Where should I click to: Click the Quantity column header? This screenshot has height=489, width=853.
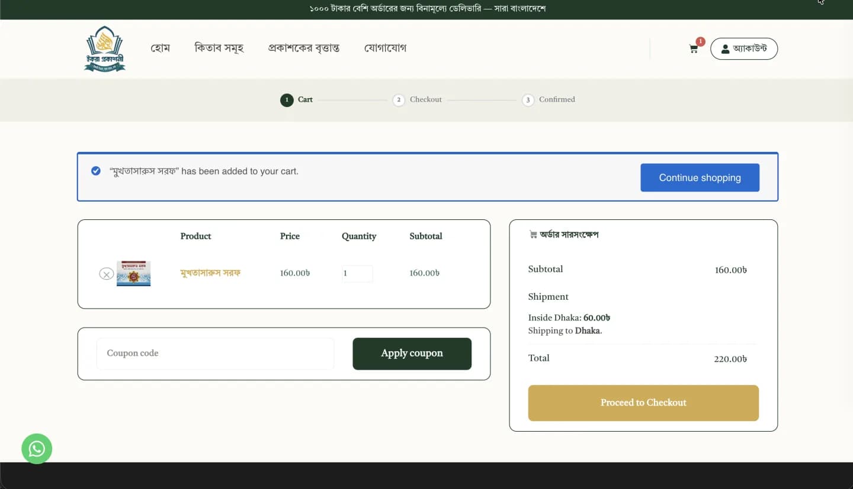pos(359,236)
